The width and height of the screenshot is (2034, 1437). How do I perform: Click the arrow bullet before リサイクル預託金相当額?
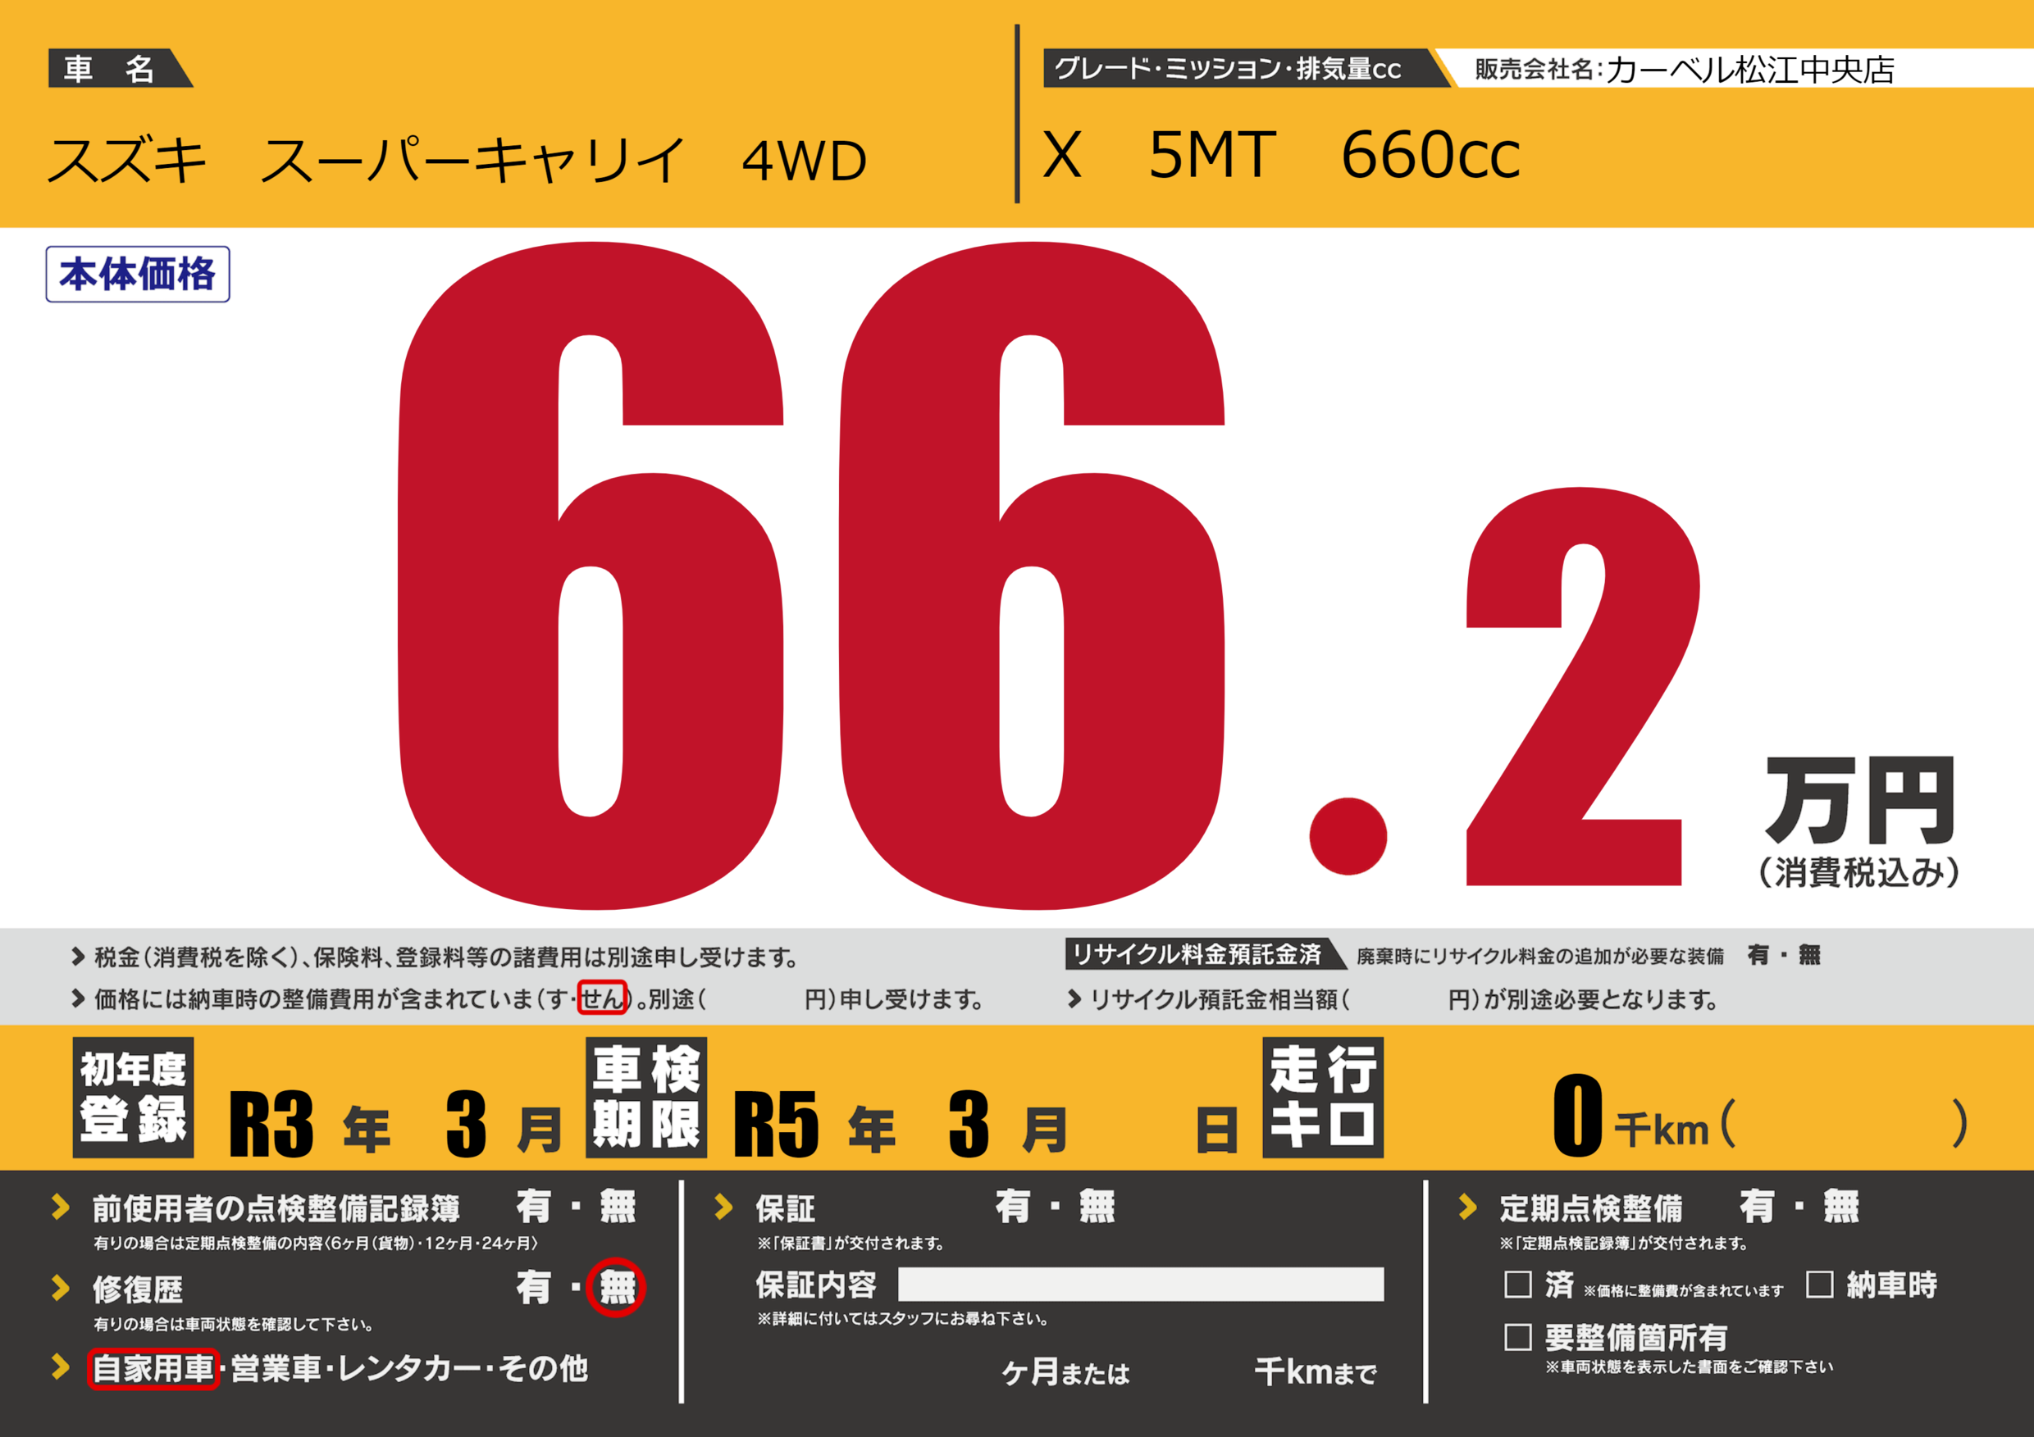click(1074, 998)
